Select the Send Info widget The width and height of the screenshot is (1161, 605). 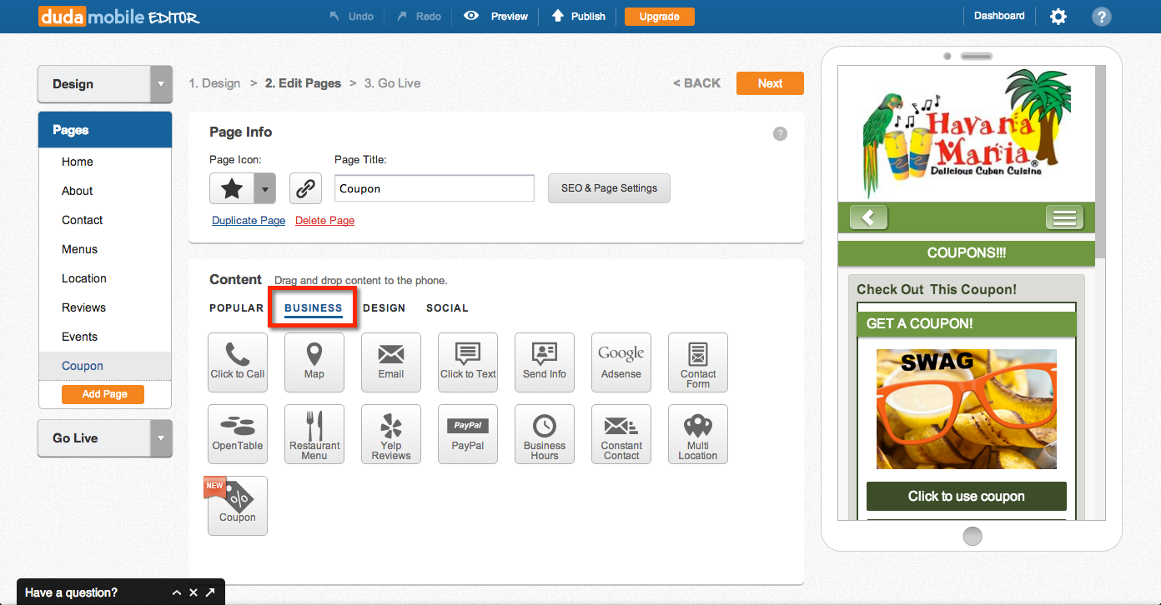click(x=545, y=362)
